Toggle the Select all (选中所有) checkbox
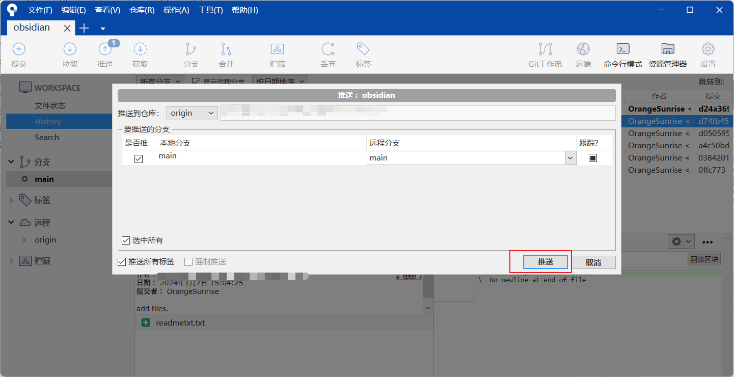Image resolution: width=734 pixels, height=377 pixels. (x=126, y=240)
